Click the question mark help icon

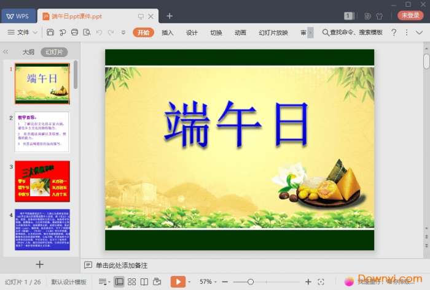click(x=394, y=32)
